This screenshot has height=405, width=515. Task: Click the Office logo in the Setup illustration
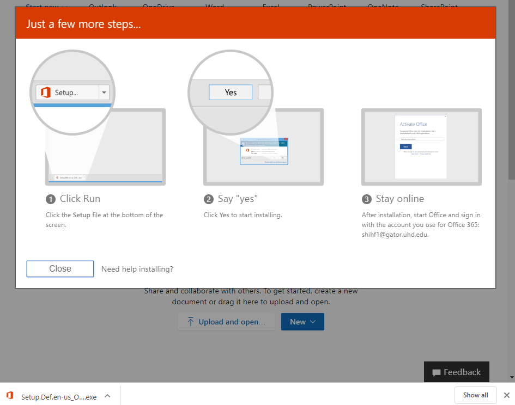[x=46, y=93]
